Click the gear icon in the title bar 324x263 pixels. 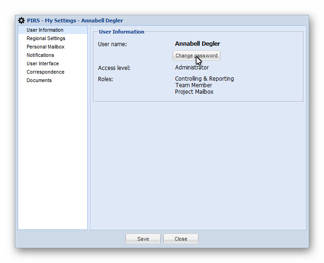pos(21,21)
